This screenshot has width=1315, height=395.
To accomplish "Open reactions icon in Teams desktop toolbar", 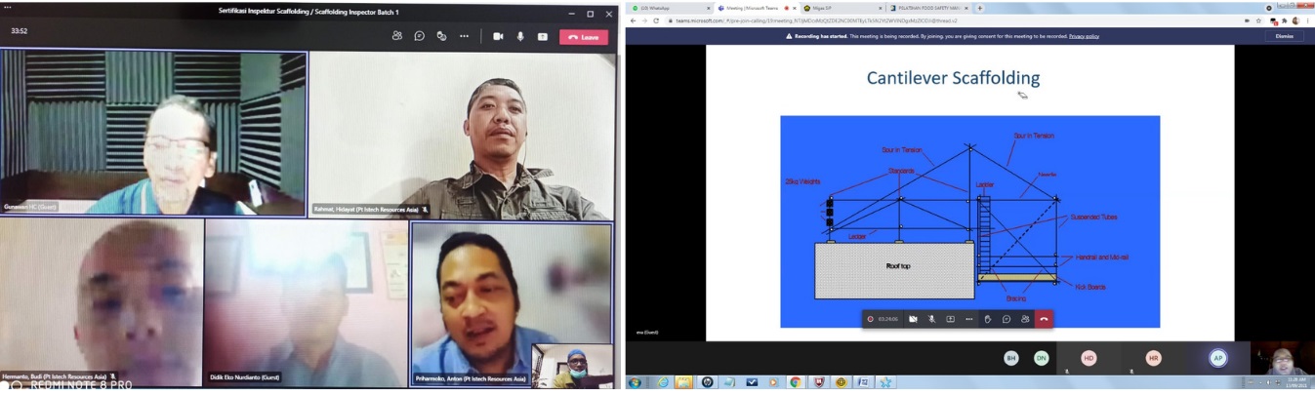I will click(x=441, y=36).
